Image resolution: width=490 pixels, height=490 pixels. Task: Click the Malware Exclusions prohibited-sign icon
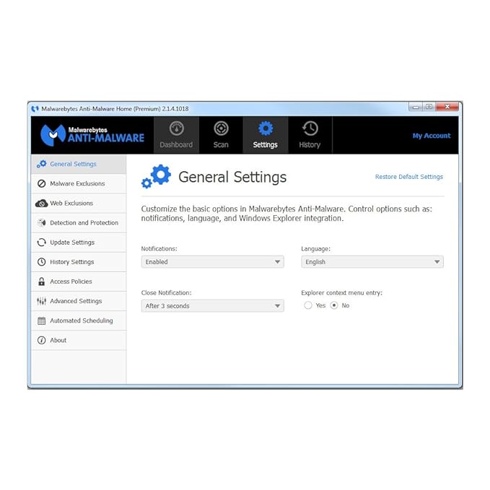tap(42, 183)
